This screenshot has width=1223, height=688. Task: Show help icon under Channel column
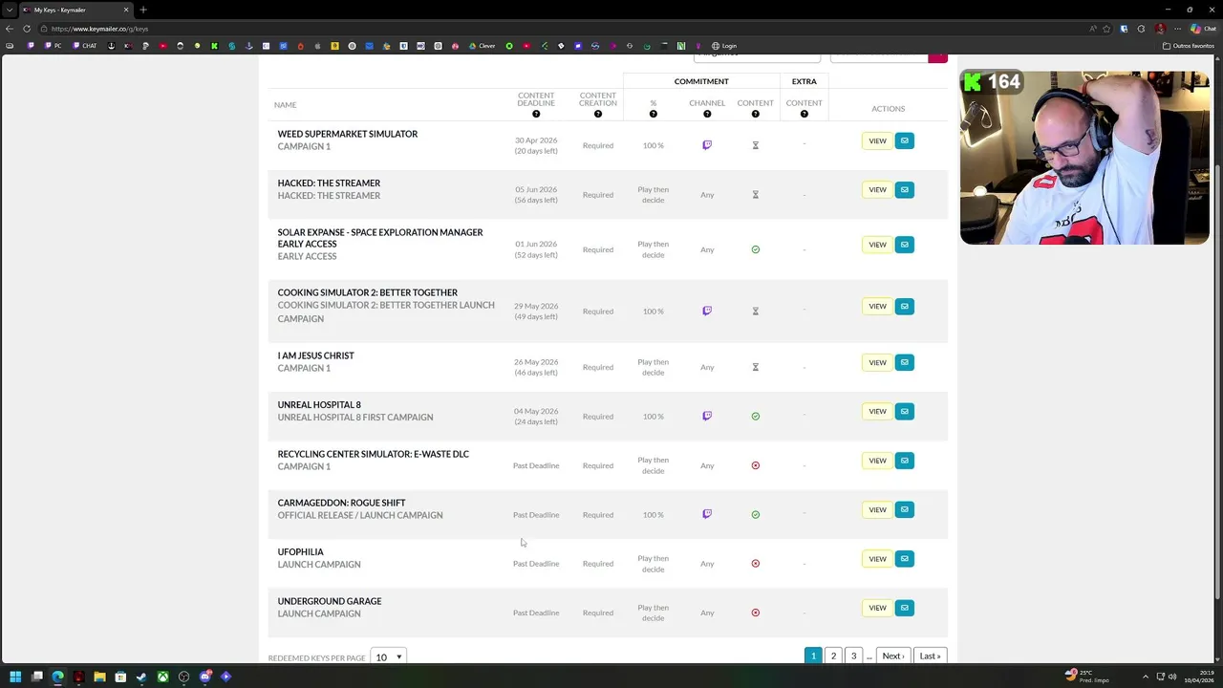(x=707, y=114)
